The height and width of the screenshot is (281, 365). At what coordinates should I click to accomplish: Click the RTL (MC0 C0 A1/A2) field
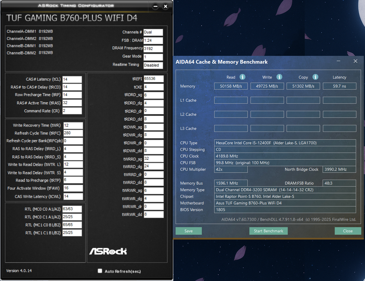pos(72,209)
